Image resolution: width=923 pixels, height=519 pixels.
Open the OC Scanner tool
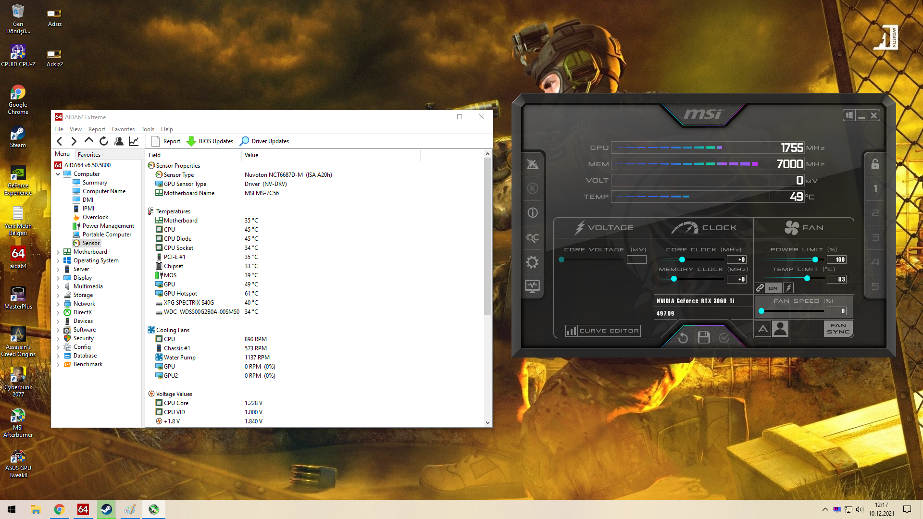[x=532, y=238]
